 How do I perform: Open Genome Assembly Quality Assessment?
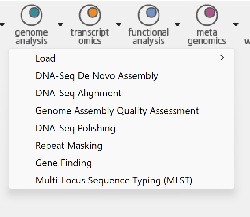click(117, 111)
